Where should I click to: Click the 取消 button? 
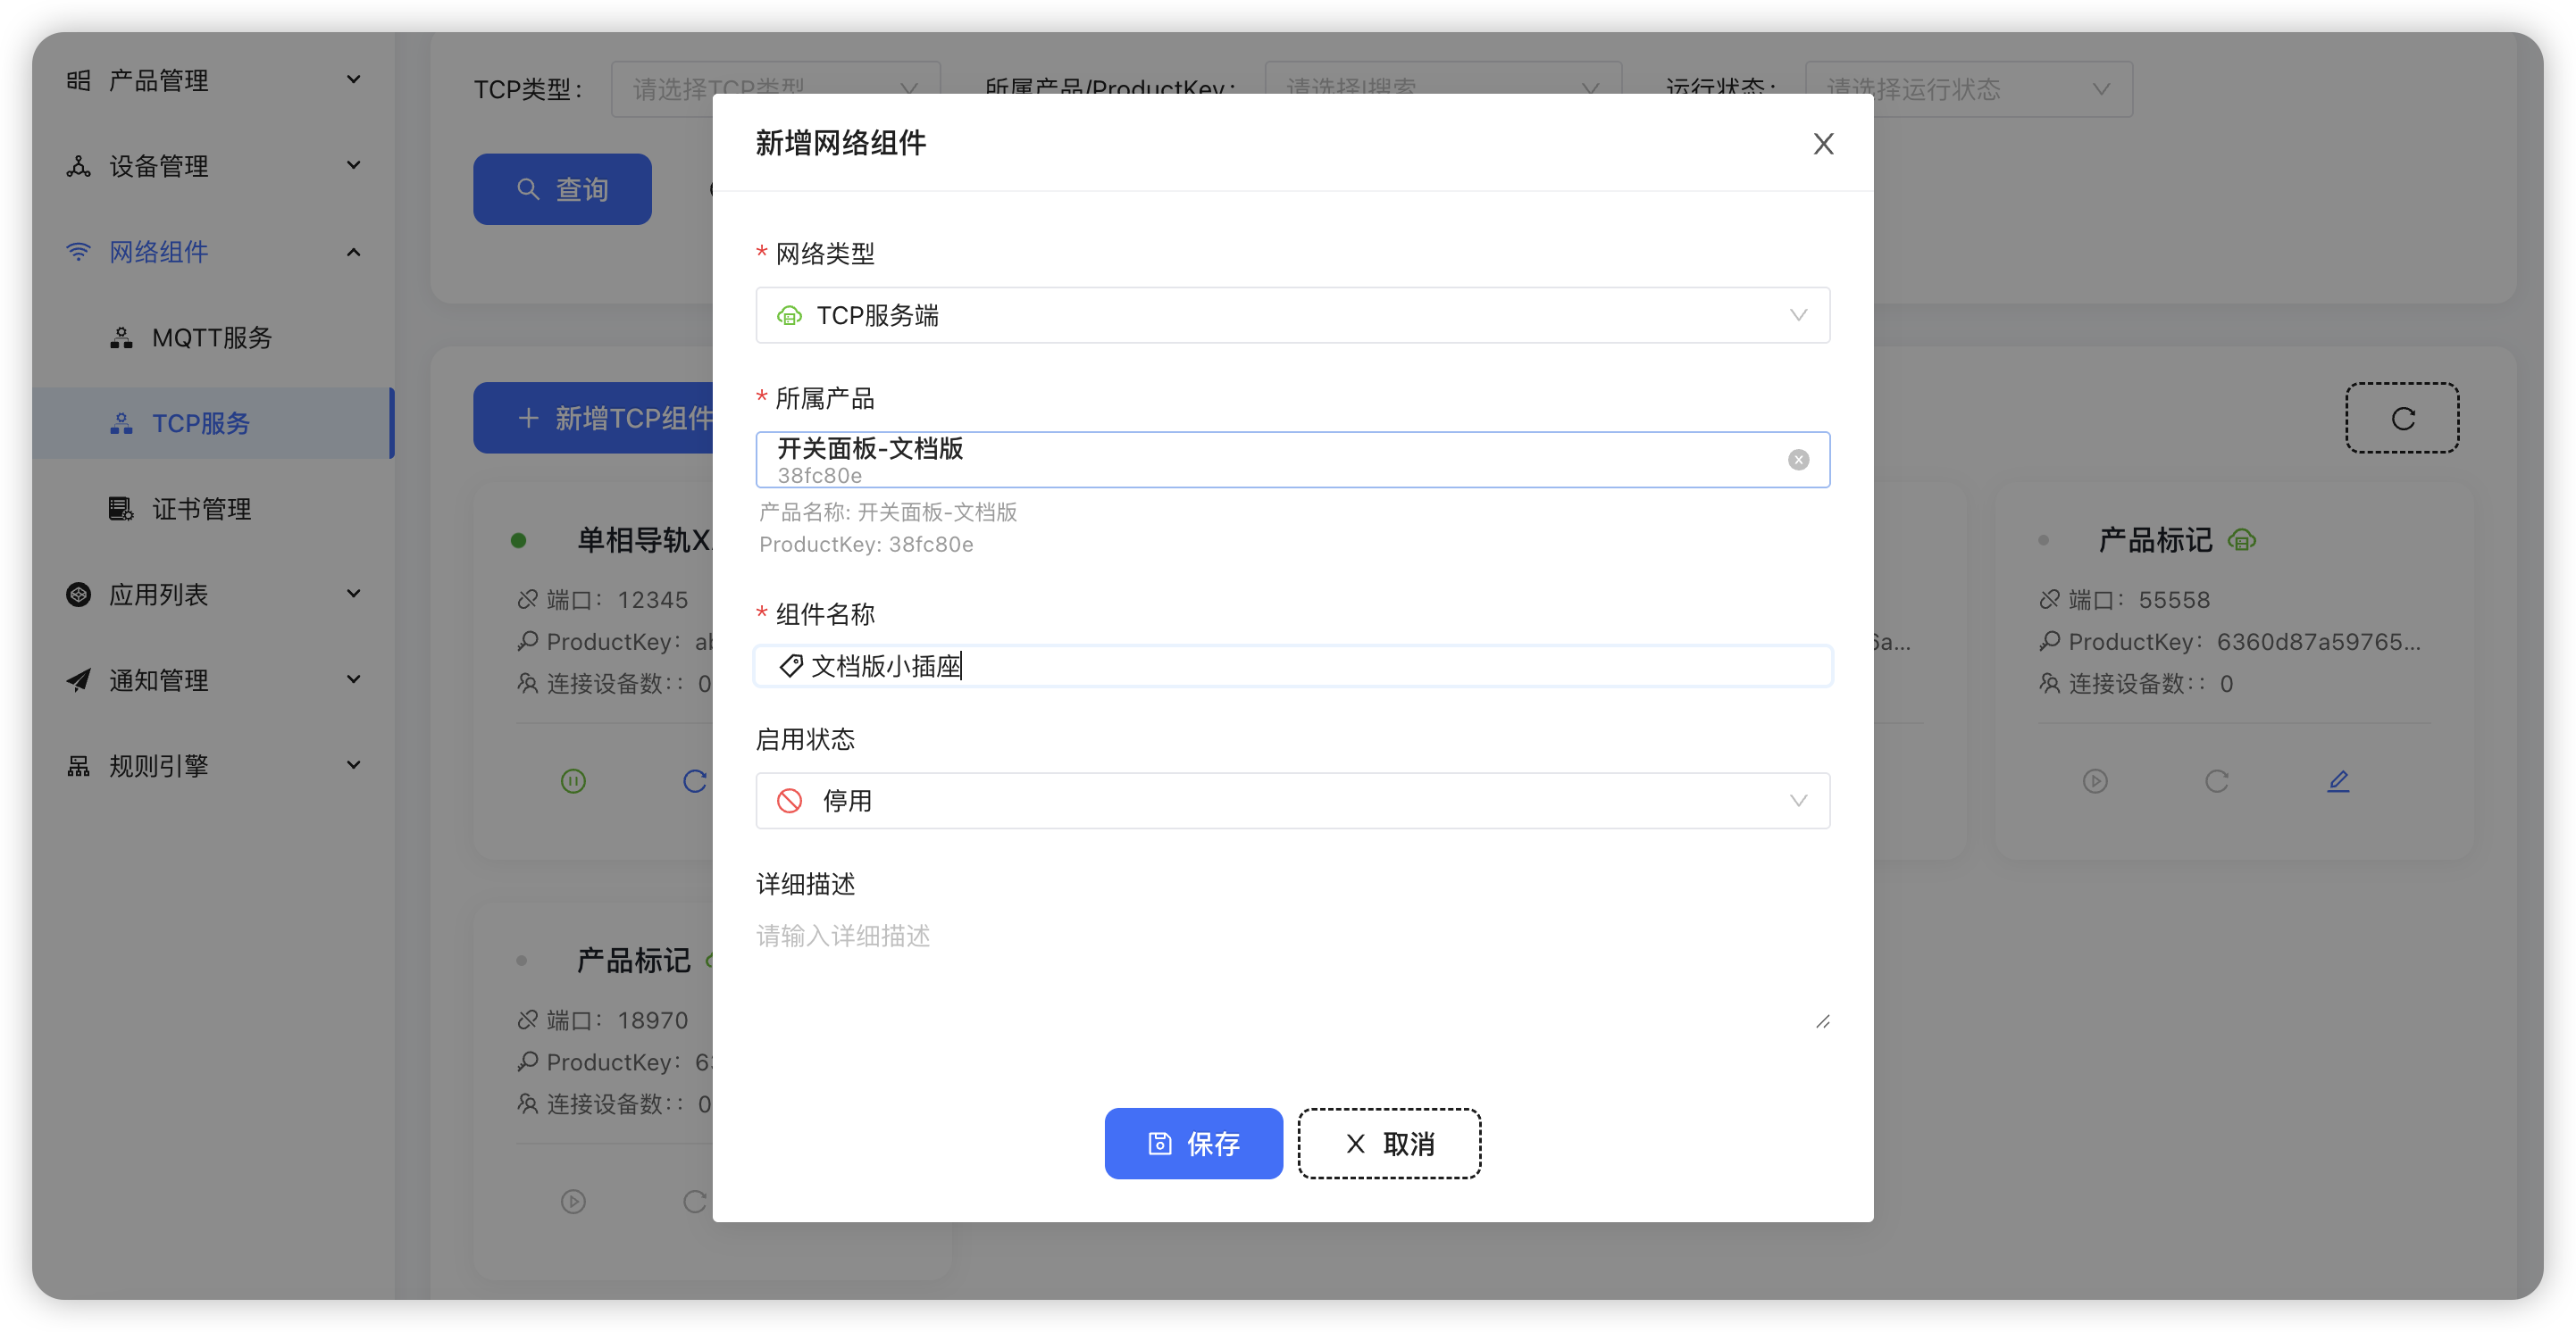coord(1389,1143)
